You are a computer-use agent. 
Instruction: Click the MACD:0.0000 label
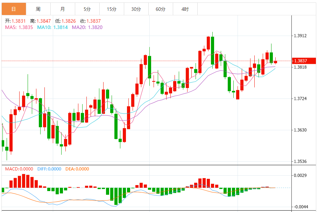point(19,169)
